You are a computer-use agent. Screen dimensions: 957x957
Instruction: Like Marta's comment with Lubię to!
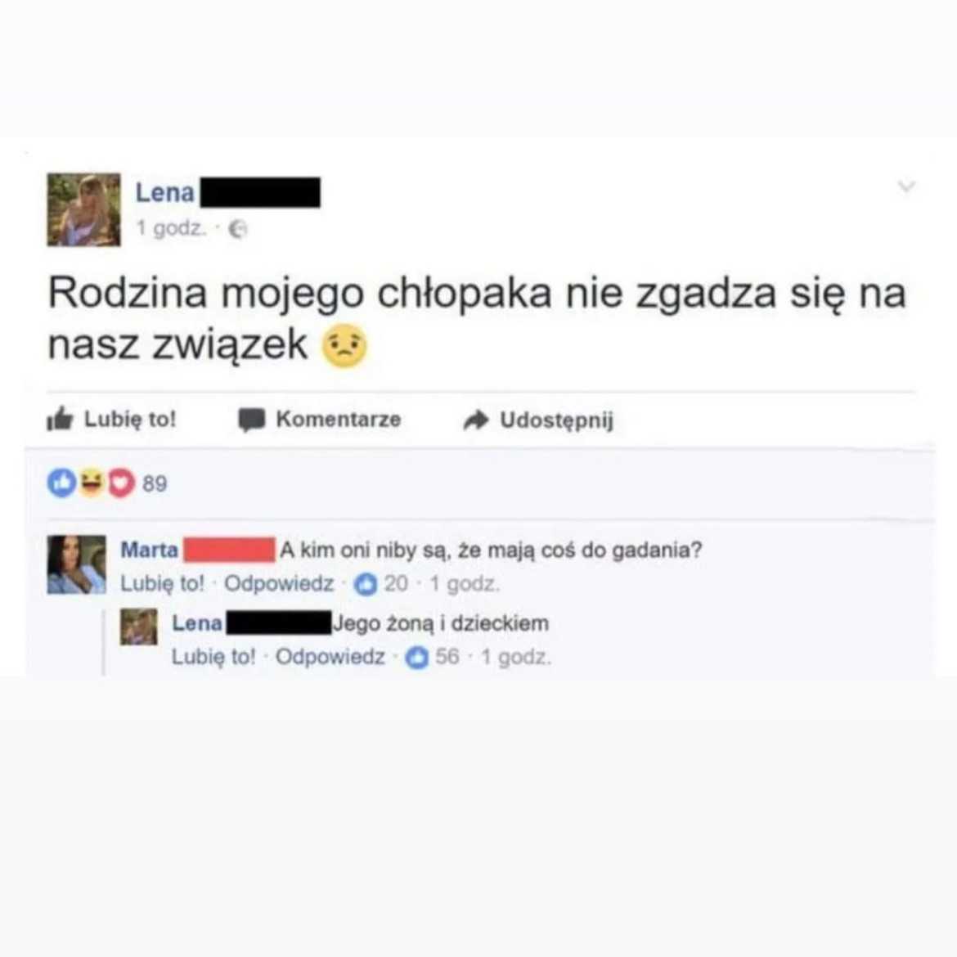pos(162,584)
